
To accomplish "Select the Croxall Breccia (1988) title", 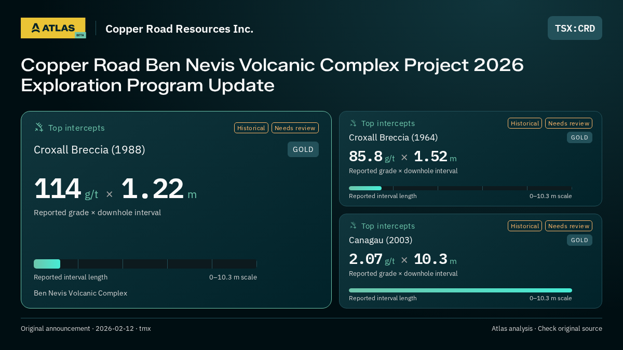I will click(89, 150).
